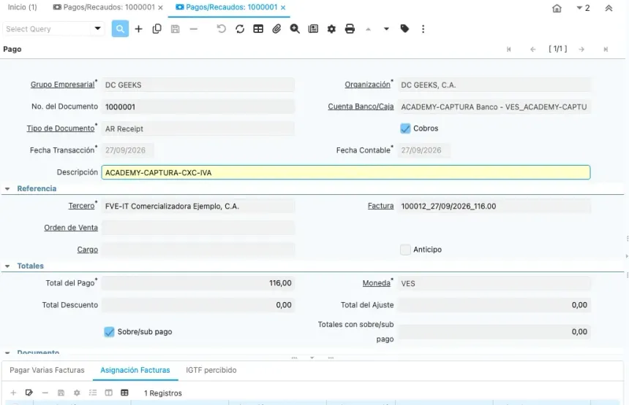This screenshot has height=405, width=629.
Task: Collapse the detail panel center arrow
Action: 312,358
